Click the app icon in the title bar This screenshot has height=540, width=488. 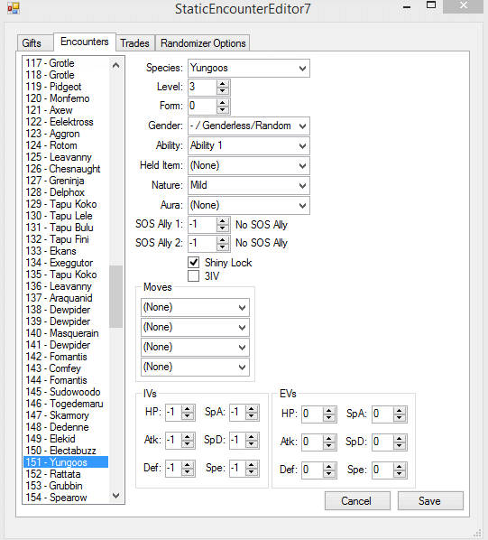14,8
